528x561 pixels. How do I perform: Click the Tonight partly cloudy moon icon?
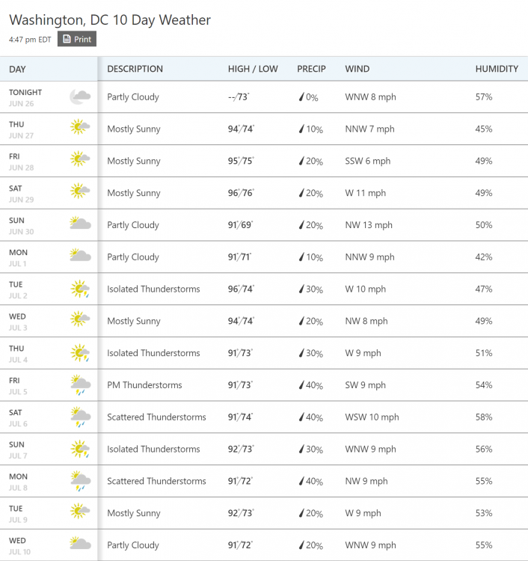tap(80, 96)
